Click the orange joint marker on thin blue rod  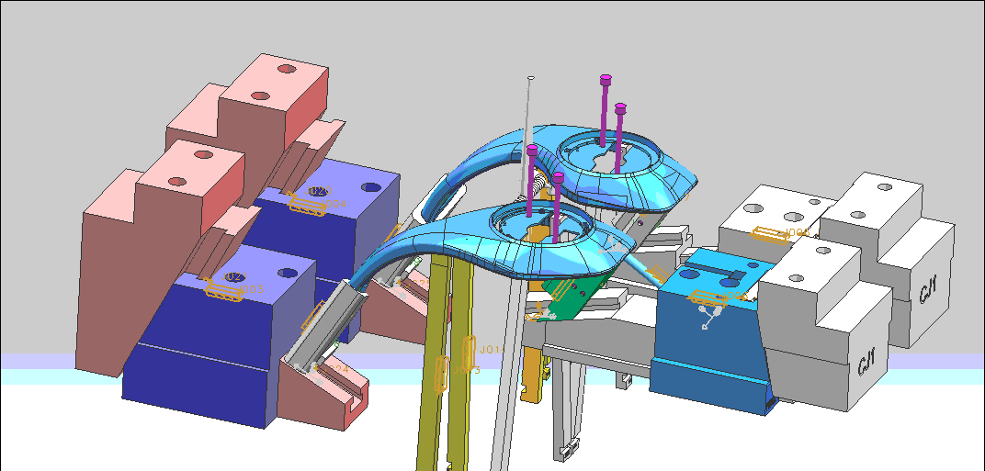656,274
